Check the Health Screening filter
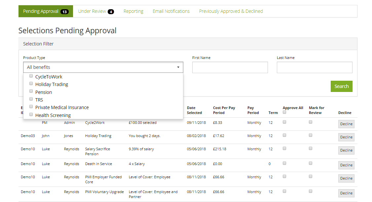The height and width of the screenshot is (202, 372). tap(31, 114)
